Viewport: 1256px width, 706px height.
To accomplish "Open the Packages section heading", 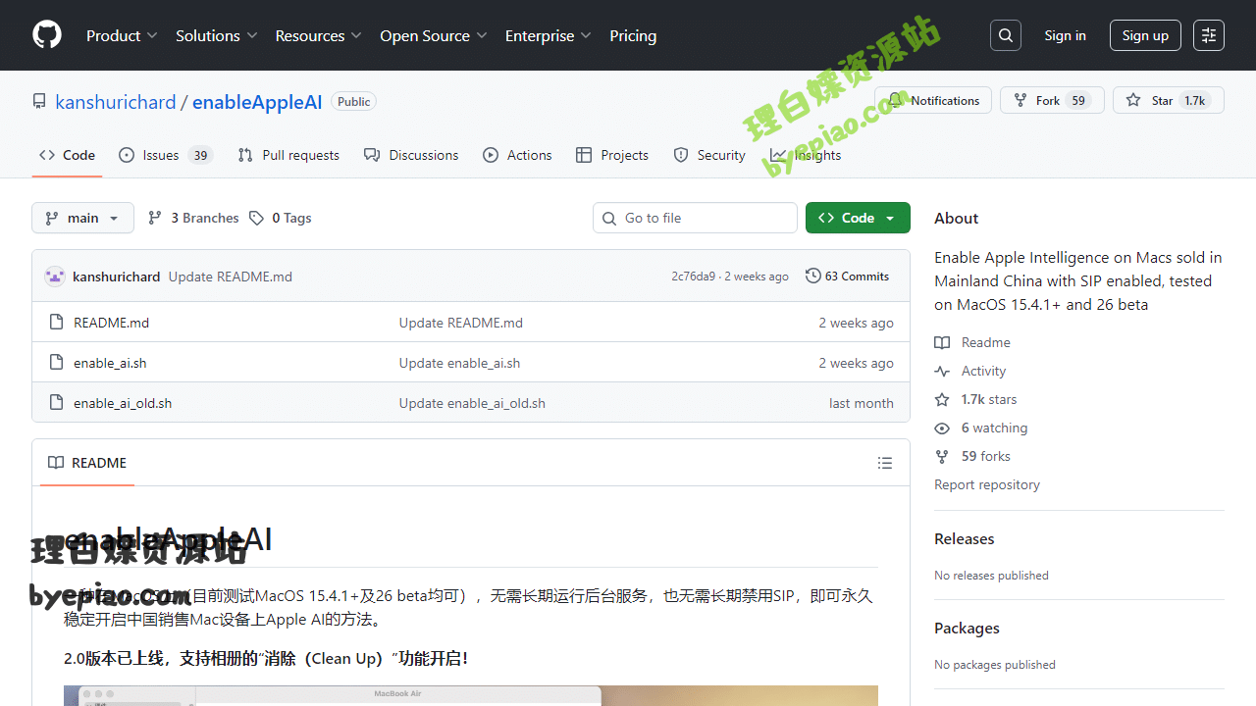I will (968, 629).
